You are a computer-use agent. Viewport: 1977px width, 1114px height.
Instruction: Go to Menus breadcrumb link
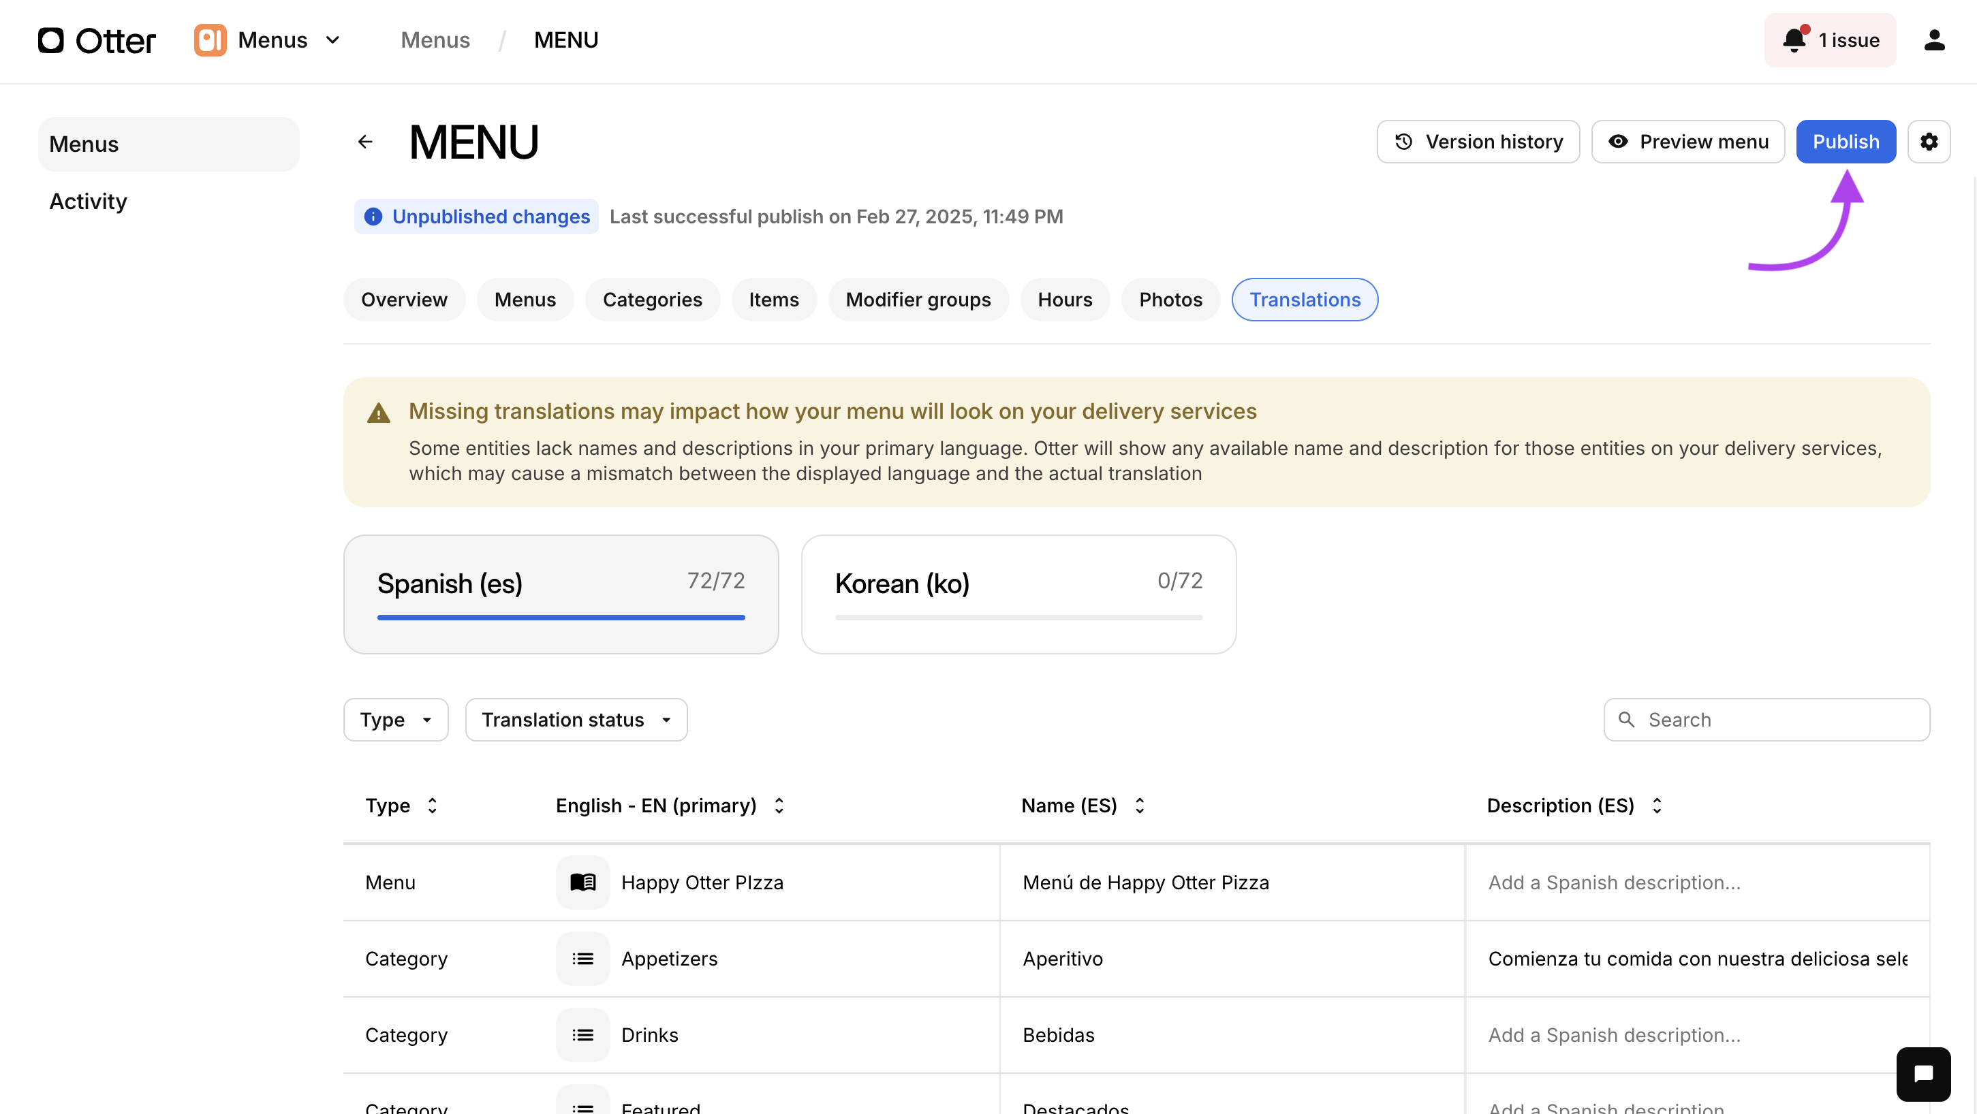(435, 40)
